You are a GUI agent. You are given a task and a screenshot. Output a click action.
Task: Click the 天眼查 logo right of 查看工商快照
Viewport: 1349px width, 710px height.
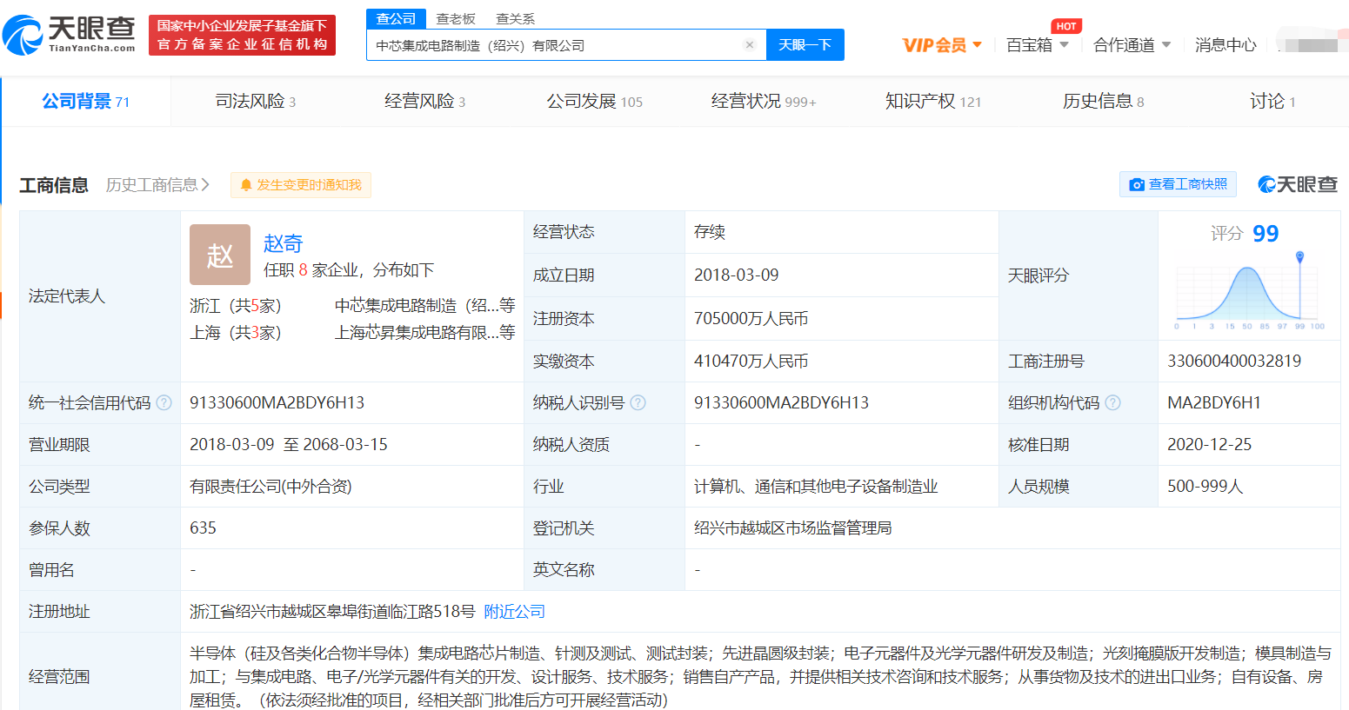(x=1298, y=184)
